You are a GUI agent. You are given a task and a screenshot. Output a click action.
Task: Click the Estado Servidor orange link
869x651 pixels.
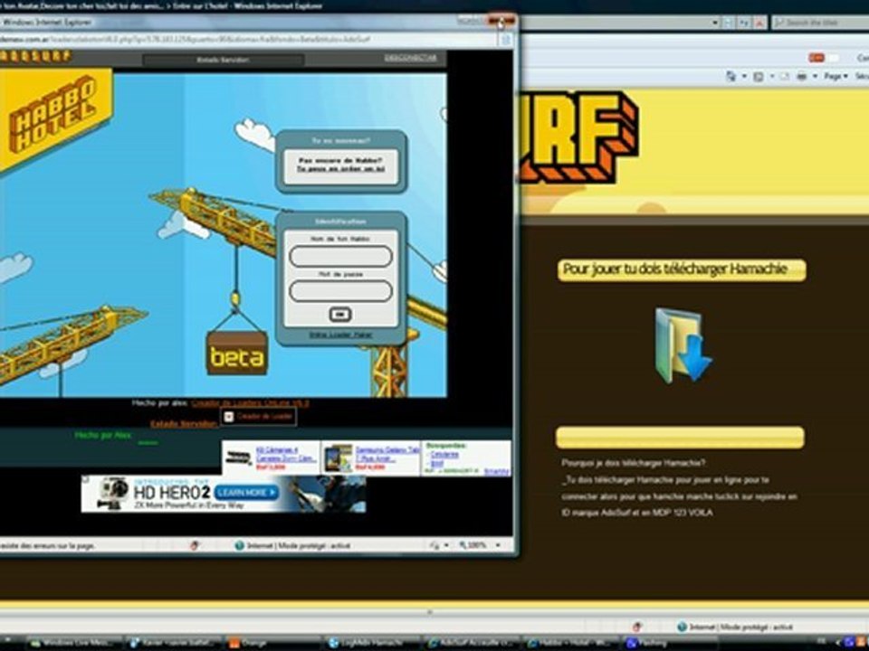pos(184,424)
